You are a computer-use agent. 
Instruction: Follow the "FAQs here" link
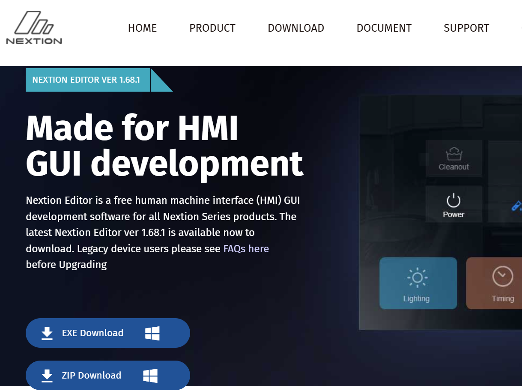pos(246,249)
